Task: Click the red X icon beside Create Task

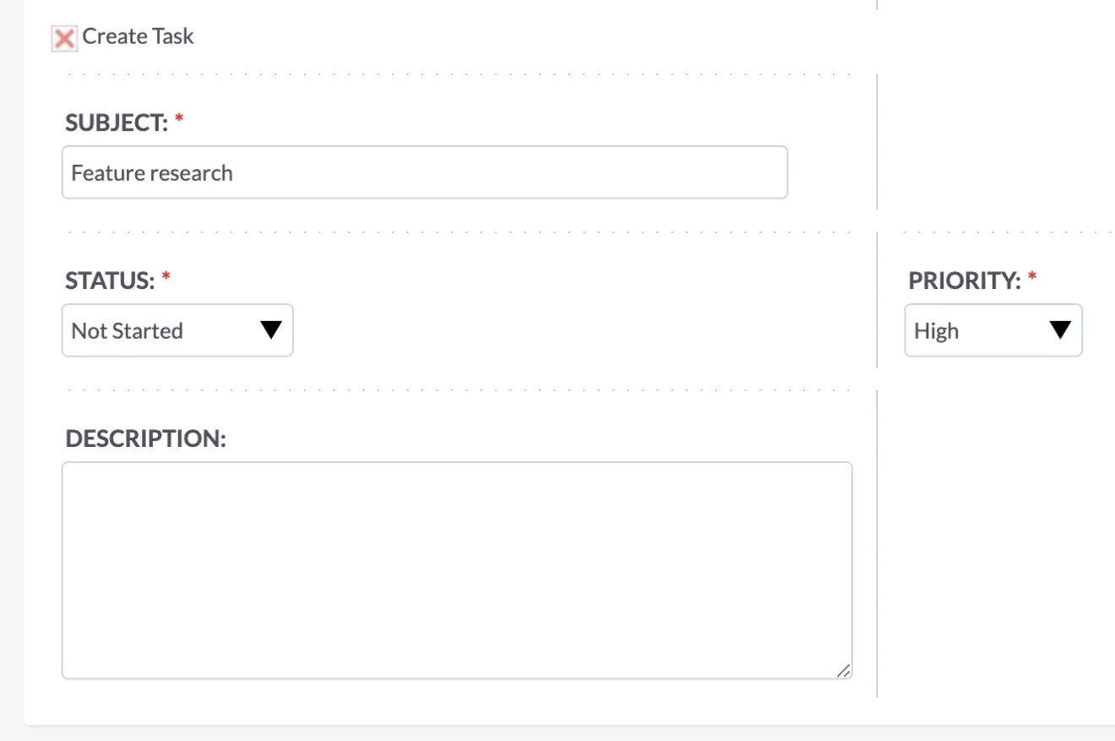Action: 63,38
